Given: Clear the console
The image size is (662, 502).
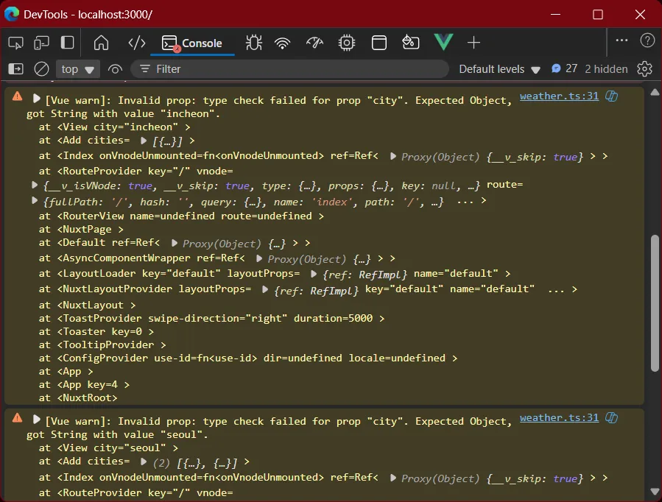Looking at the screenshot, I should pyautogui.click(x=41, y=68).
